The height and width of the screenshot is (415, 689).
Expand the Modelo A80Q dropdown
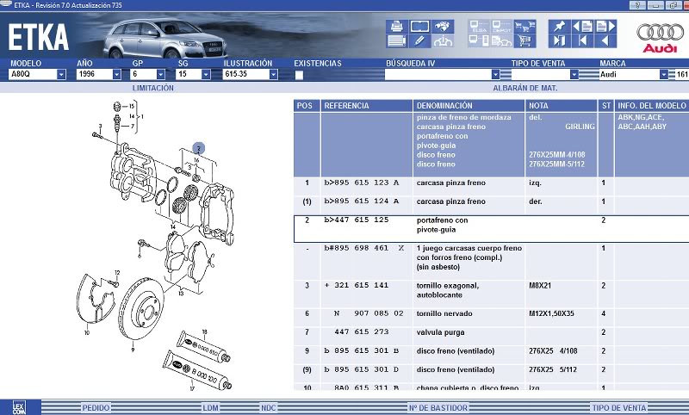coord(61,75)
